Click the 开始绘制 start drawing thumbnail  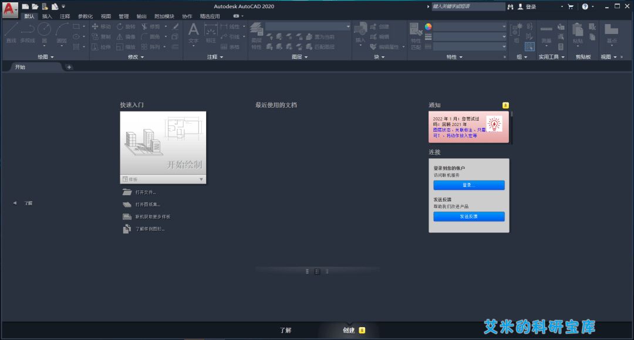click(x=163, y=143)
